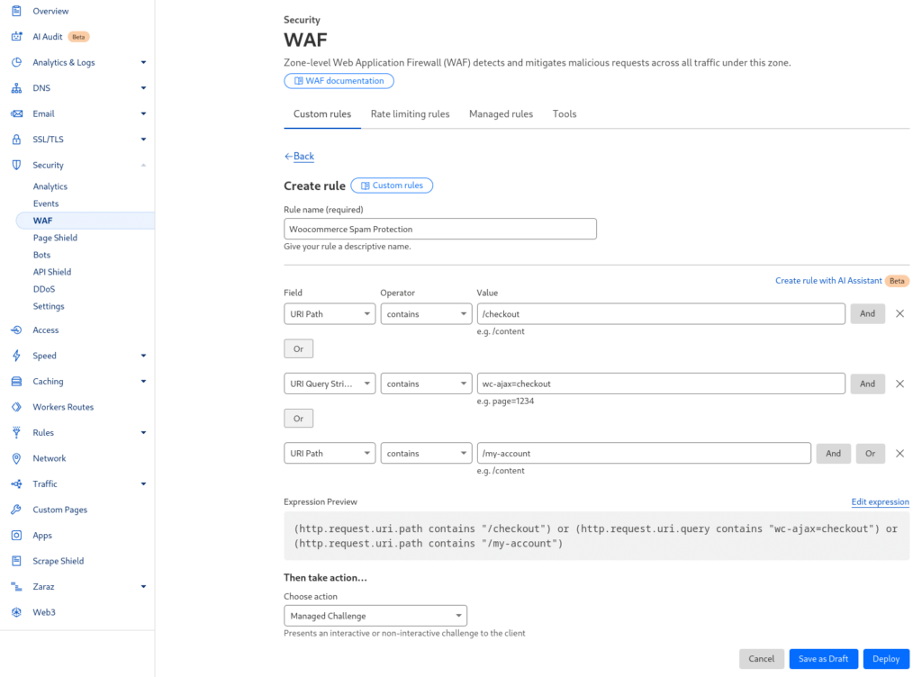Click the Web3 sidebar icon
Screen dimensions: 922x677
(x=16, y=612)
